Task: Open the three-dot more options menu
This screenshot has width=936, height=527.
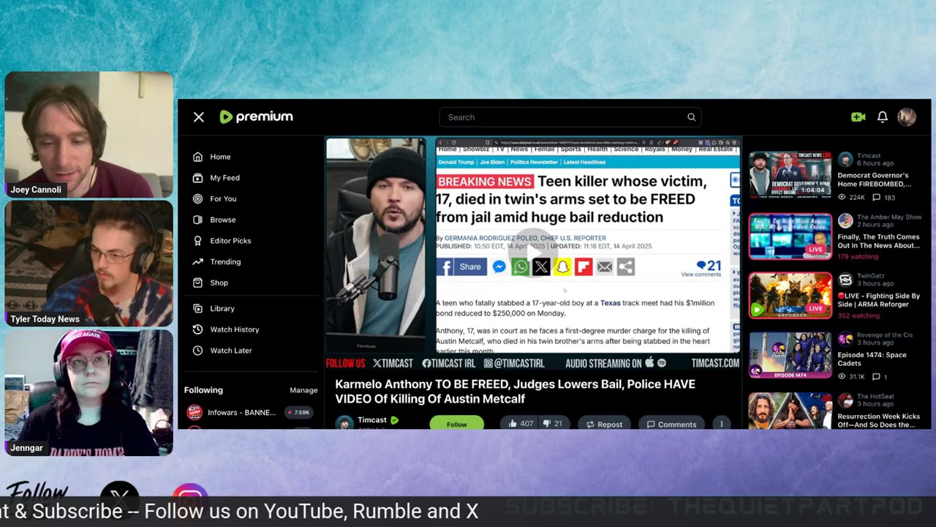Action: click(722, 424)
